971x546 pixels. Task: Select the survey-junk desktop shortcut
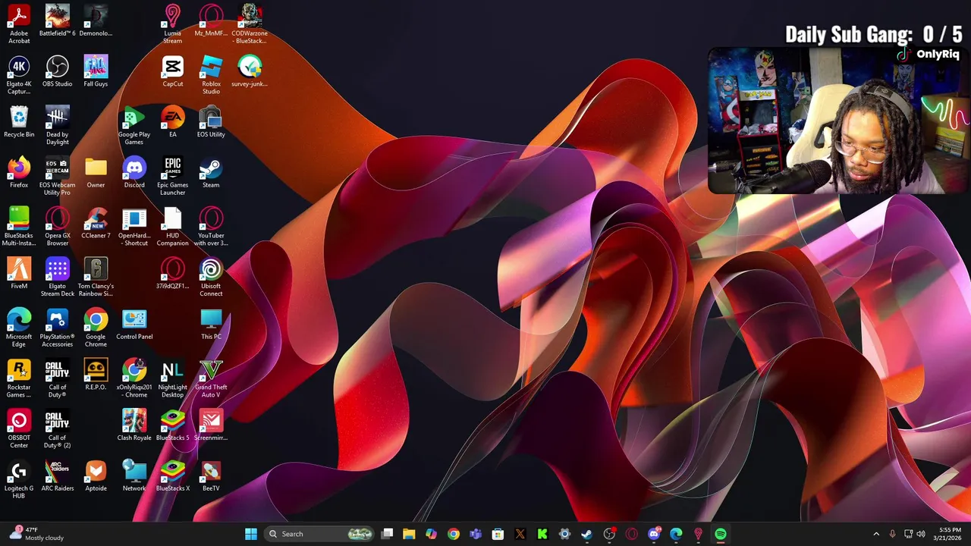coord(250,71)
